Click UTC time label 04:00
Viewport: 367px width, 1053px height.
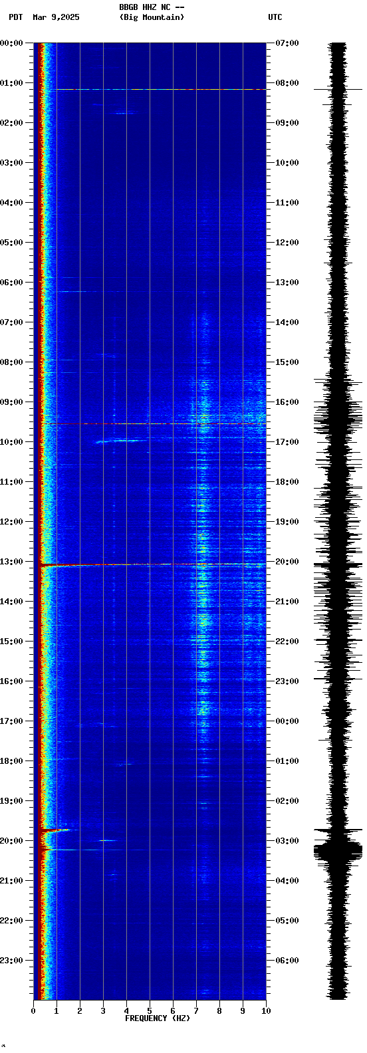point(287,881)
